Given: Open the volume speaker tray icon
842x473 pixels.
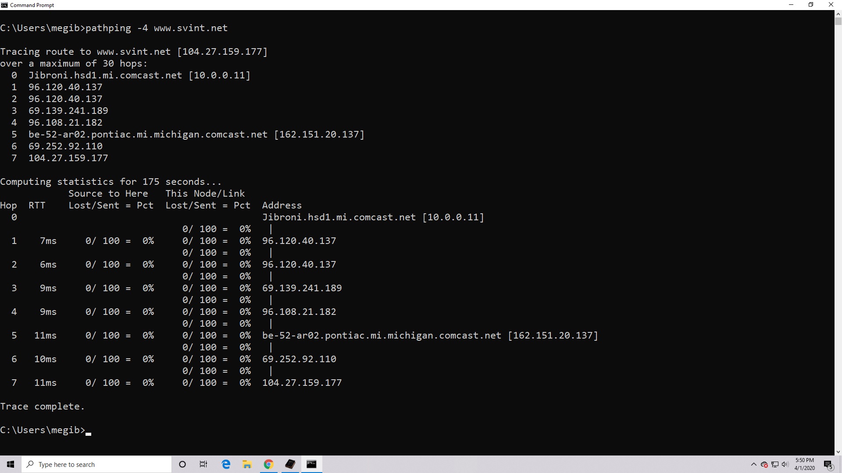Looking at the screenshot, I should 785,465.
